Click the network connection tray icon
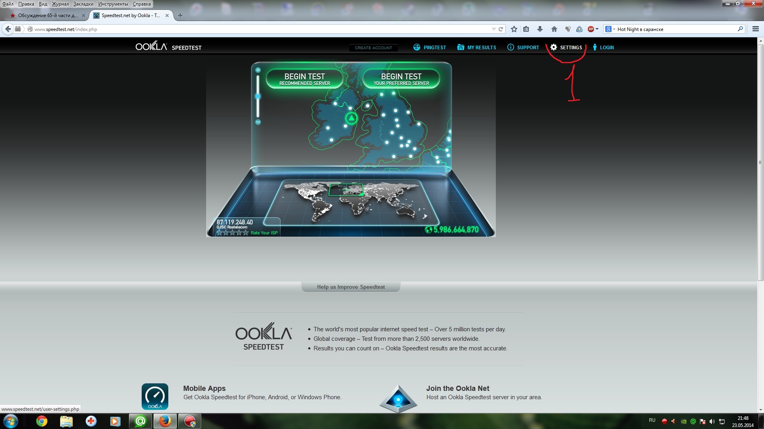Screen dimensions: 764x429 [x=722, y=421]
